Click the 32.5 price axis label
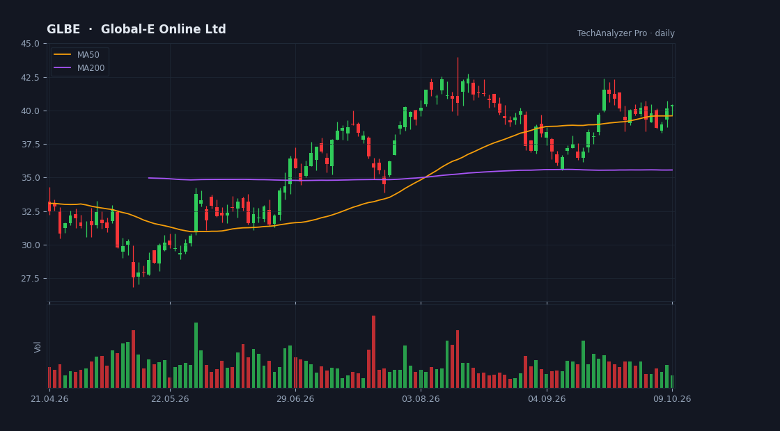 coord(31,211)
